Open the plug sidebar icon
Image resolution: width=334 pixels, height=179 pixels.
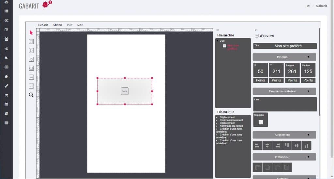click(7, 76)
